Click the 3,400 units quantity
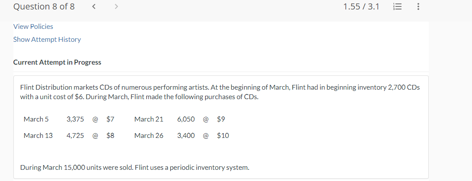This screenshot has width=472, height=181. coord(186,135)
